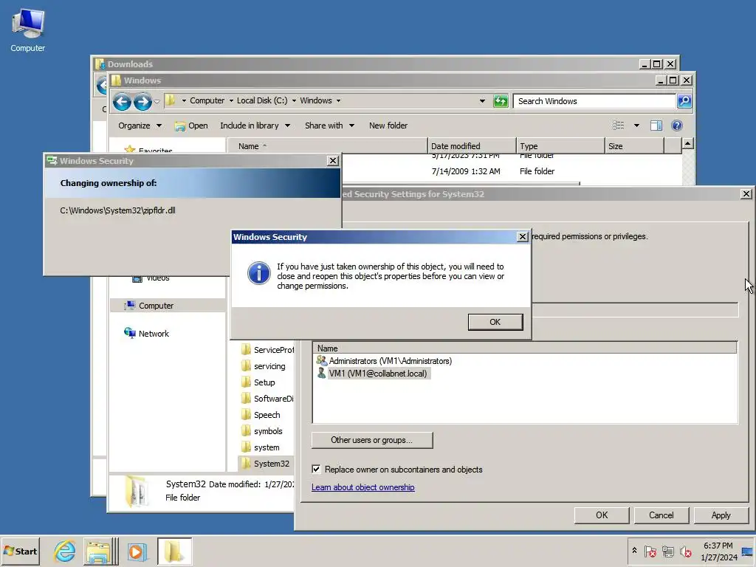The width and height of the screenshot is (756, 567).
Task: Click the ServiceProfiles folder icon
Action: [246, 349]
